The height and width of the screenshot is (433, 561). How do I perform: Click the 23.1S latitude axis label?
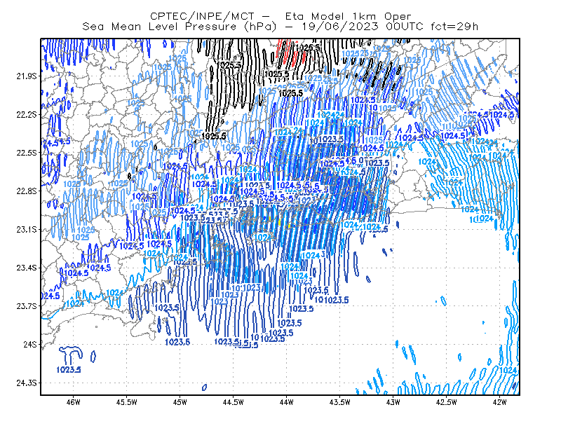click(x=27, y=230)
